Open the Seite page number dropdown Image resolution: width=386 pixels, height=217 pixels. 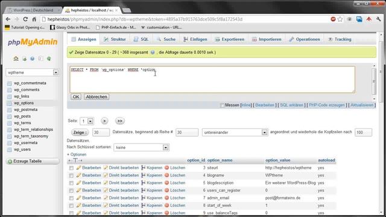click(87, 121)
